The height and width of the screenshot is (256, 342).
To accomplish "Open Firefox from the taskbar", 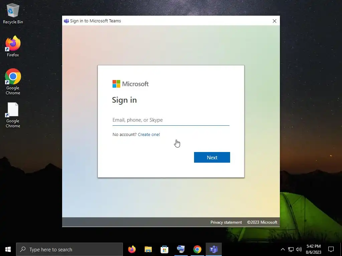I will click(x=132, y=249).
